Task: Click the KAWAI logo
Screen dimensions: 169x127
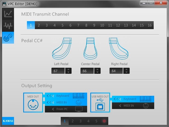Action: click(x=8, y=121)
